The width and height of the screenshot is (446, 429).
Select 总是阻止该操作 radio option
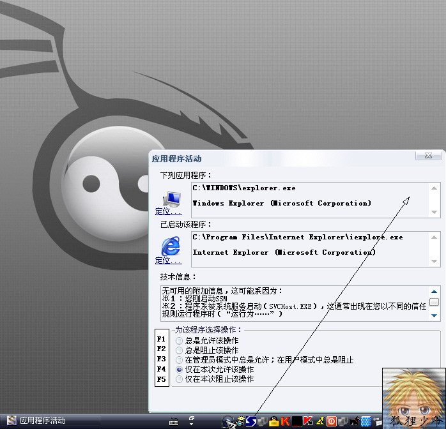[179, 350]
